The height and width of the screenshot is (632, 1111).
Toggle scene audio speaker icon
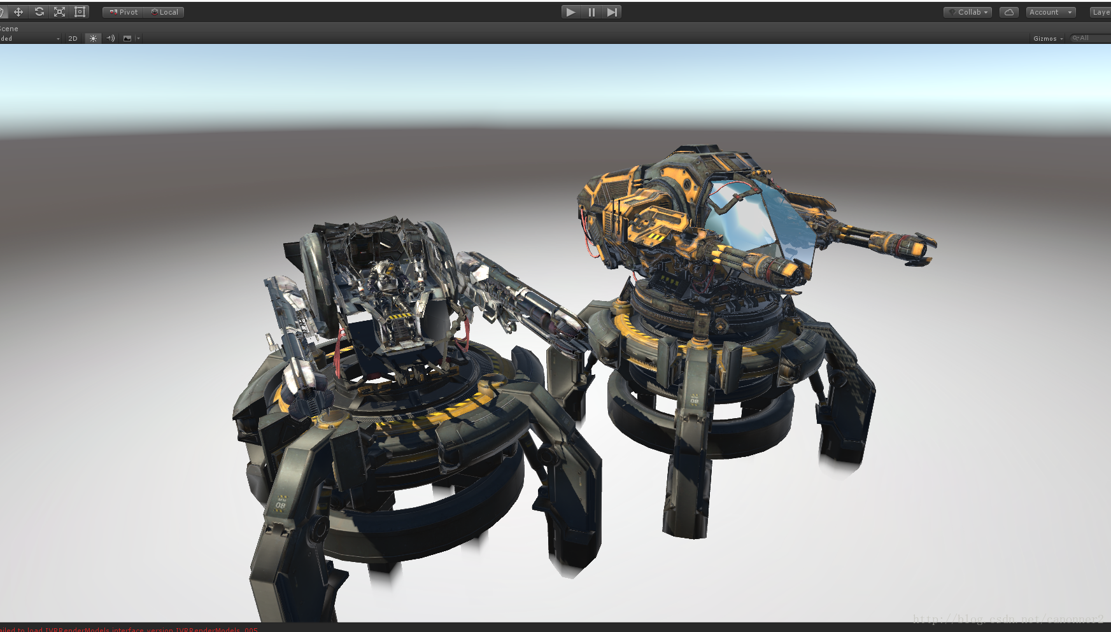coord(111,38)
